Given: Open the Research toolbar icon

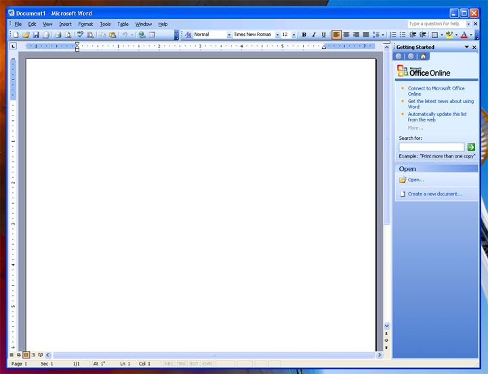Looking at the screenshot, I should click(90, 35).
